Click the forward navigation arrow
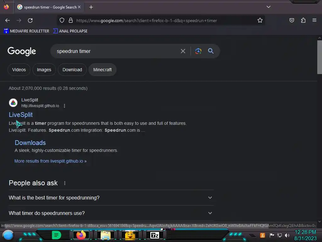 coord(19,20)
